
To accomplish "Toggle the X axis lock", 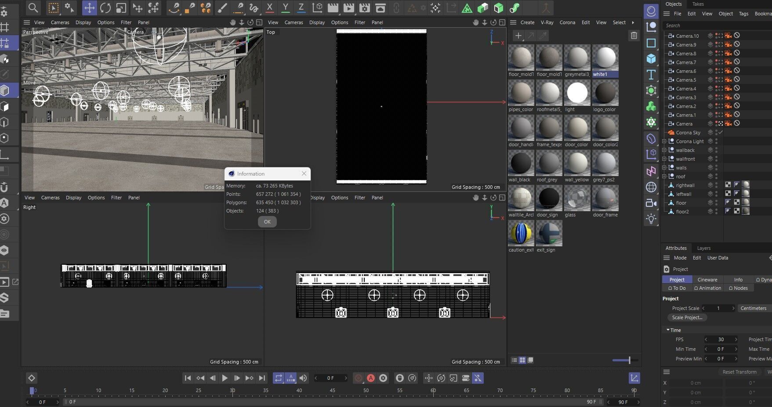I will [x=270, y=8].
